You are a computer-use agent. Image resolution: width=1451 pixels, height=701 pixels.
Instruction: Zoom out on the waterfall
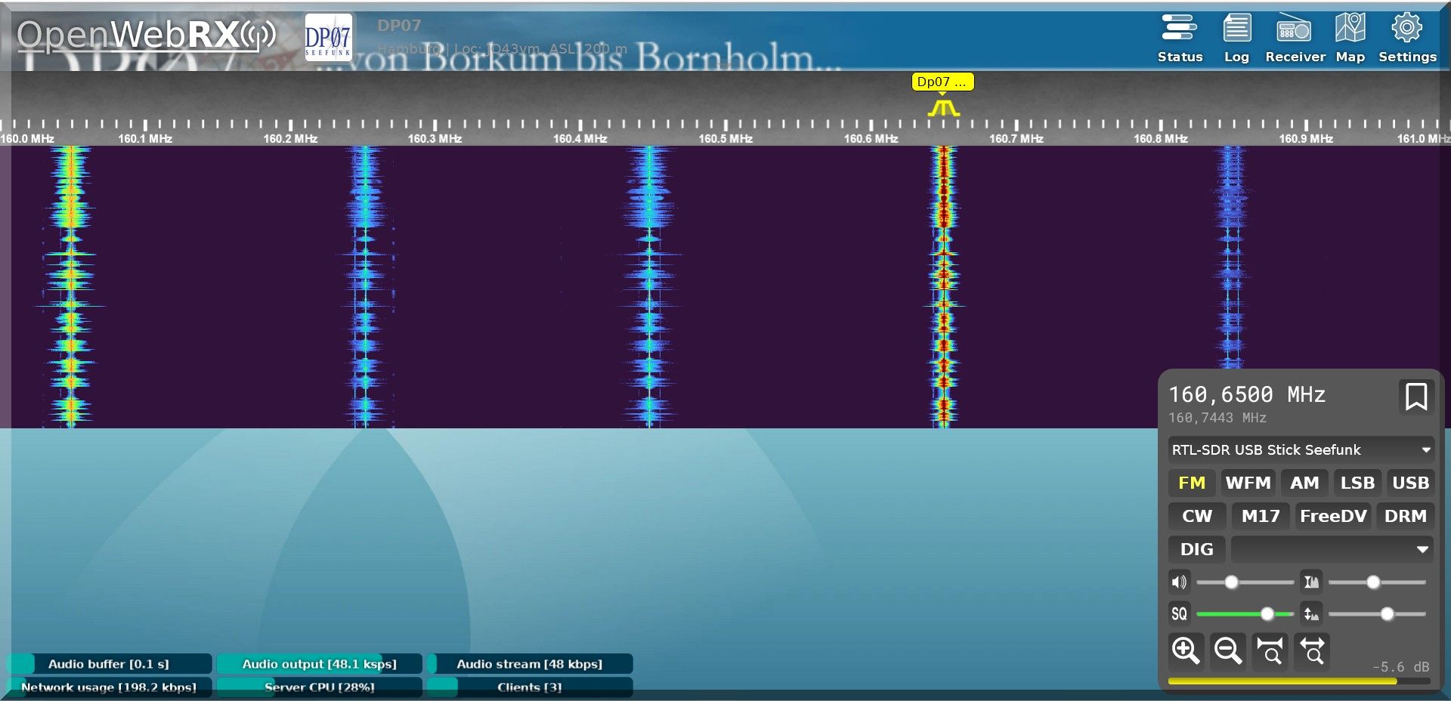(1227, 650)
